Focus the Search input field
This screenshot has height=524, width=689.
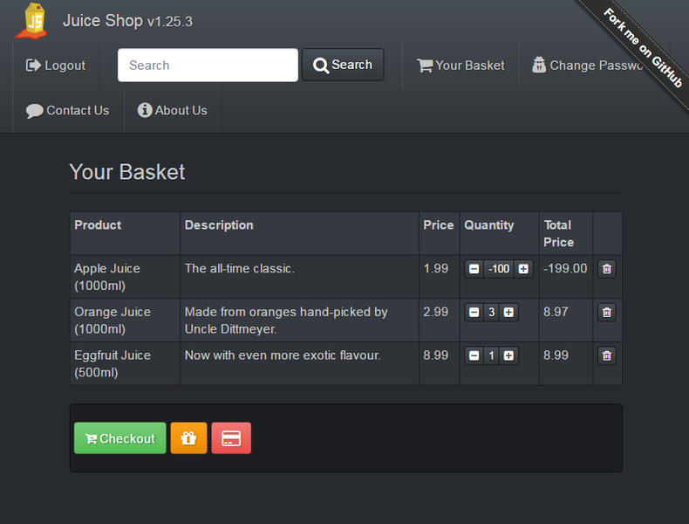pos(208,65)
